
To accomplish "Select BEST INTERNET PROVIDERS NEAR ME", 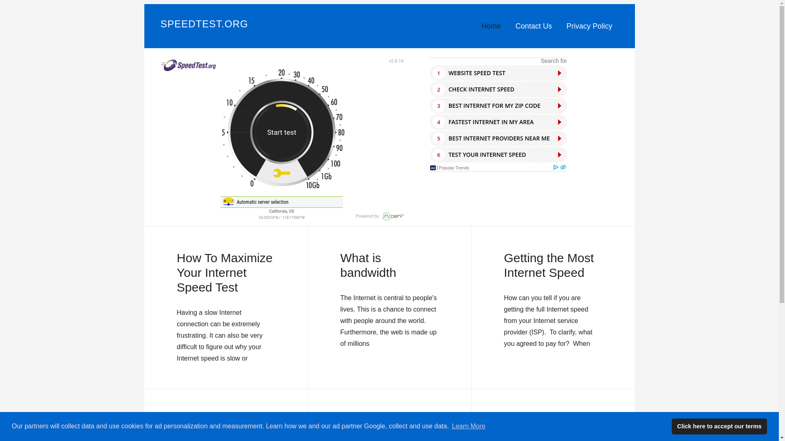I will pyautogui.click(x=498, y=138).
